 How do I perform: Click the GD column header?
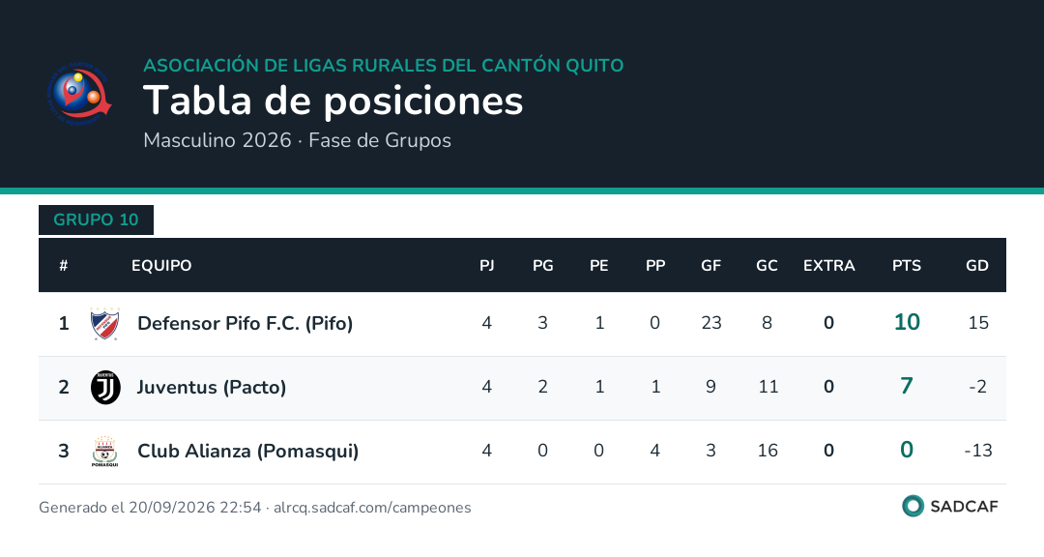(976, 266)
